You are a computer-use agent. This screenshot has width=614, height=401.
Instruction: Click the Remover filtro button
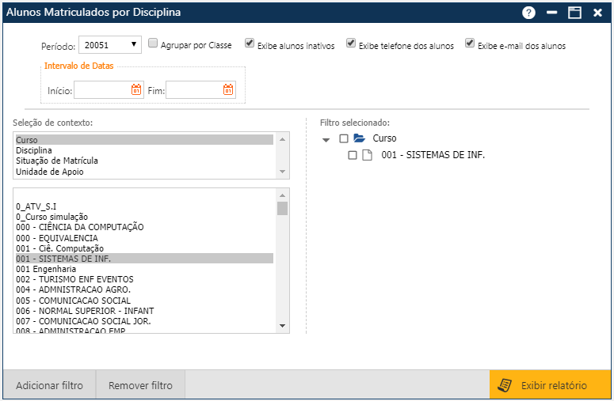click(140, 385)
